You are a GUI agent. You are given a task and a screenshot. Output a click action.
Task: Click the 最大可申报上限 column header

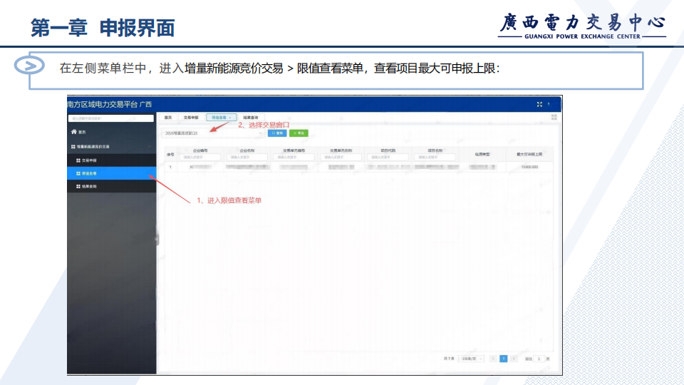coord(529,155)
